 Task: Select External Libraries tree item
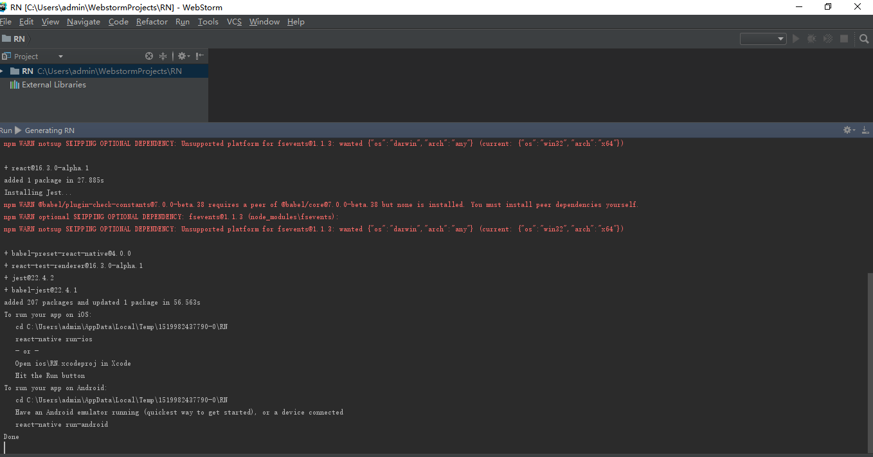[x=54, y=85]
